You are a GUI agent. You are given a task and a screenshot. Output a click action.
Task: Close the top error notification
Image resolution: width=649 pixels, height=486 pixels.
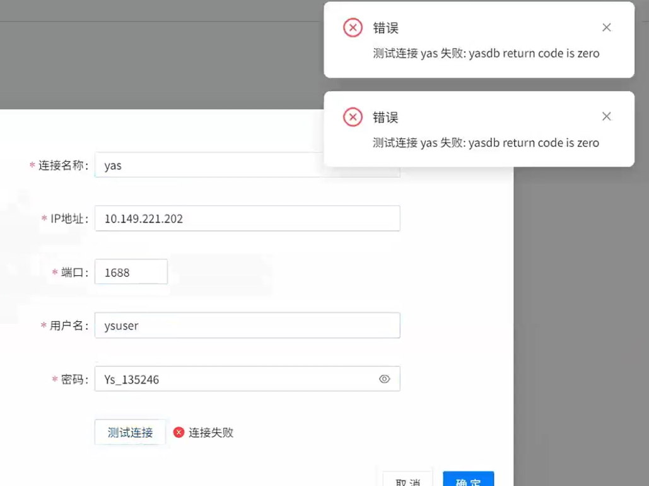pyautogui.click(x=606, y=27)
